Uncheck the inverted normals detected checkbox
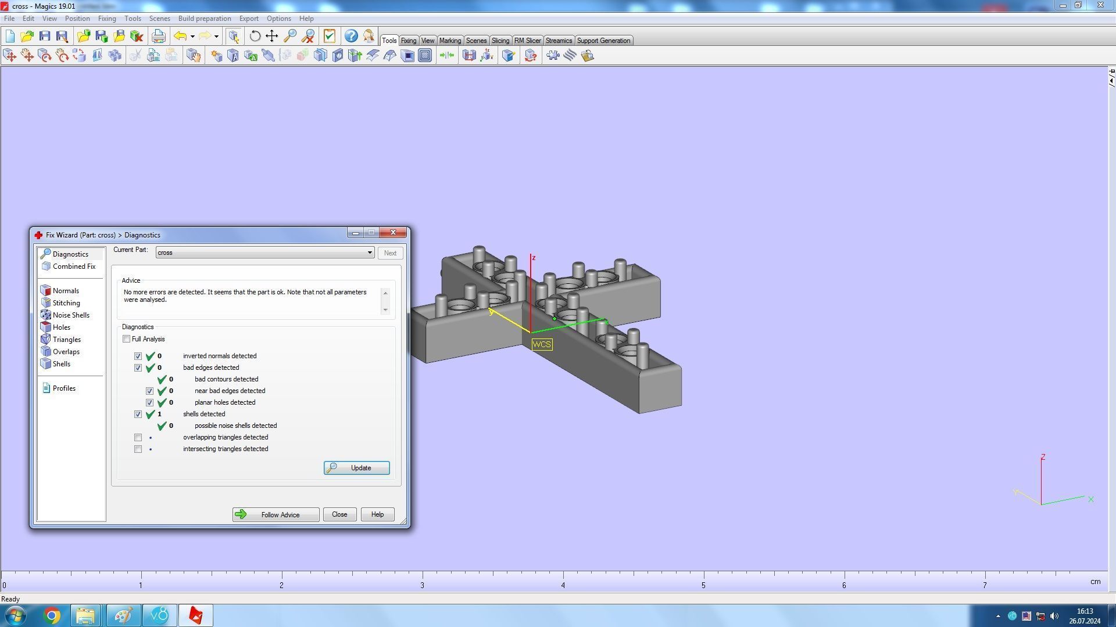1116x627 pixels. coord(138,356)
